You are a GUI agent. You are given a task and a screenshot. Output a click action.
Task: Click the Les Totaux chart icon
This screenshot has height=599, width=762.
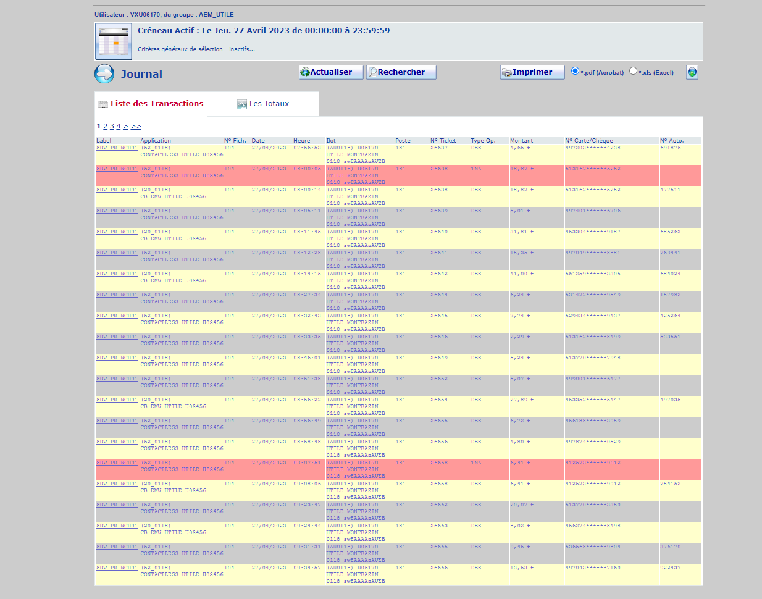coord(242,104)
